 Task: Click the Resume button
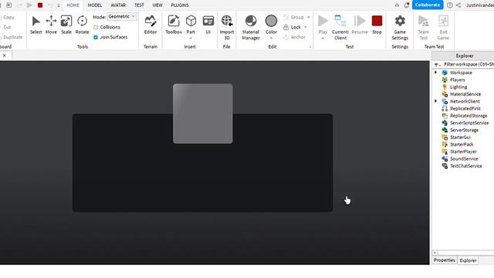click(x=360, y=25)
